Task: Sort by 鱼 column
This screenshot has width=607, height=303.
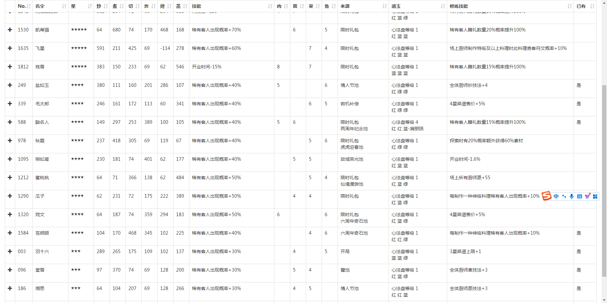Action: tap(330, 6)
